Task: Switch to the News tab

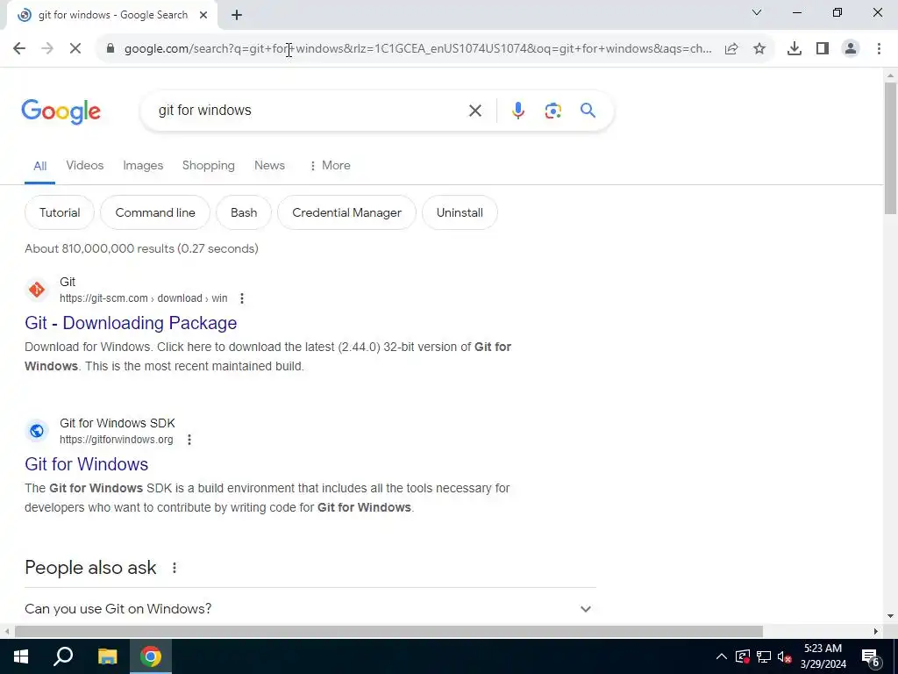Action: pyautogui.click(x=270, y=165)
